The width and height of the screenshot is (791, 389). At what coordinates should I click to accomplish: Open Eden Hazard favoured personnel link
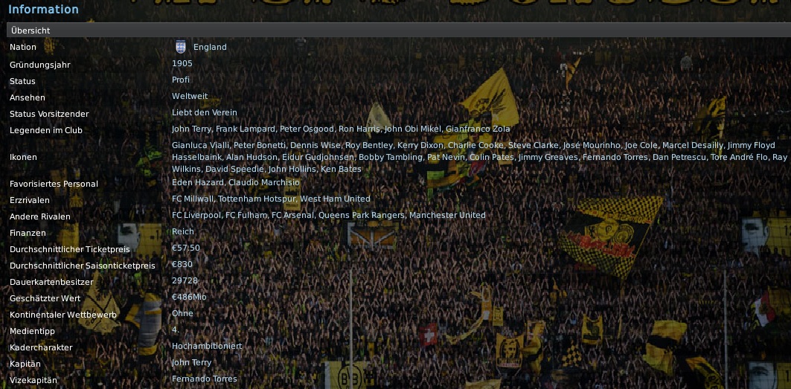click(x=198, y=182)
